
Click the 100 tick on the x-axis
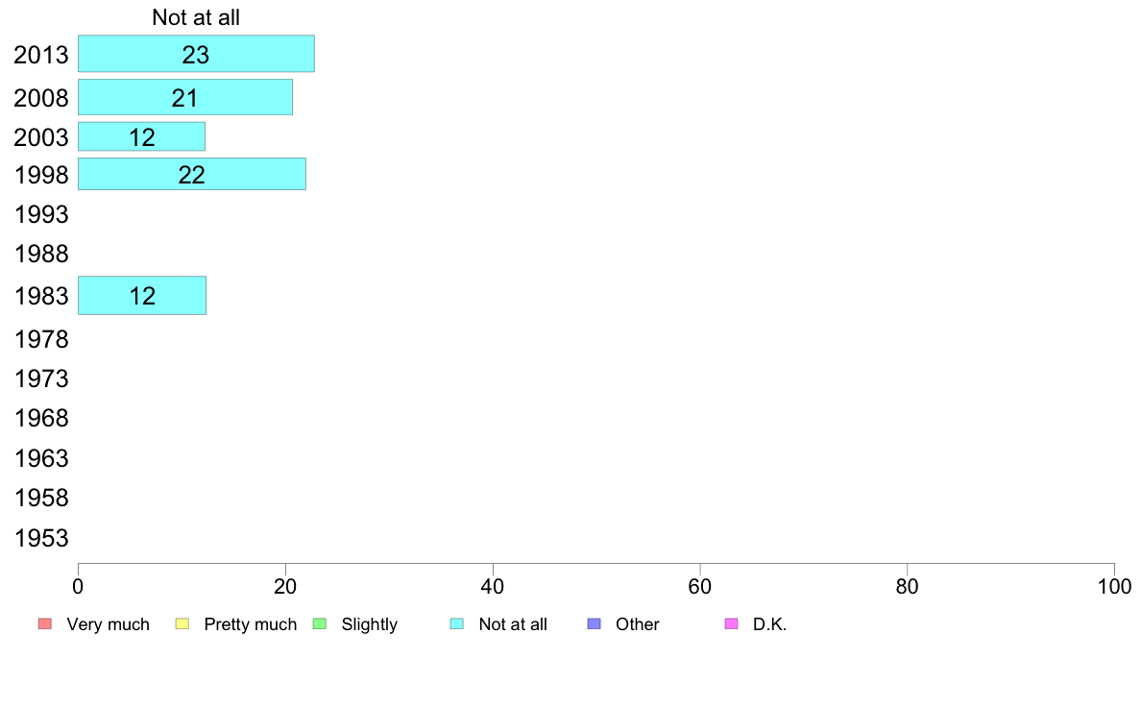coord(1114,587)
